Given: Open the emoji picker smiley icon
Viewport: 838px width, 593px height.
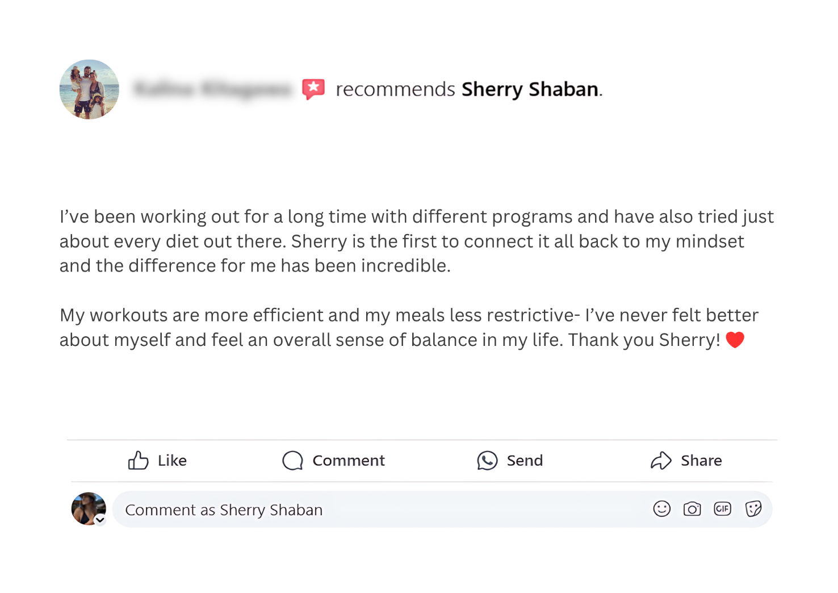Looking at the screenshot, I should click(661, 509).
